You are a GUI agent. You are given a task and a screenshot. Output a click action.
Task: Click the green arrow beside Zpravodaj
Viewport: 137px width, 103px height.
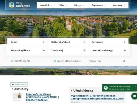(84, 51)
